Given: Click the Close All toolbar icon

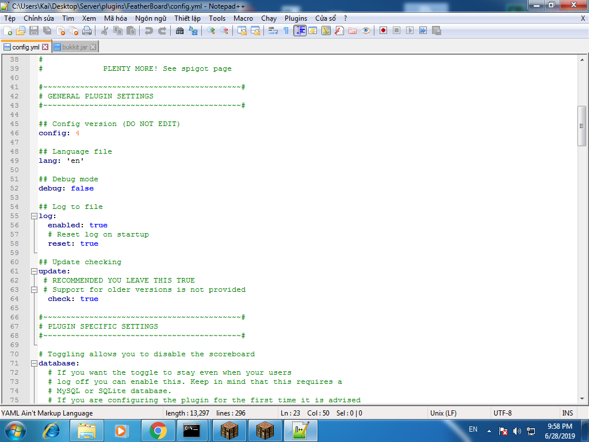Looking at the screenshot, I should pyautogui.click(x=74, y=31).
